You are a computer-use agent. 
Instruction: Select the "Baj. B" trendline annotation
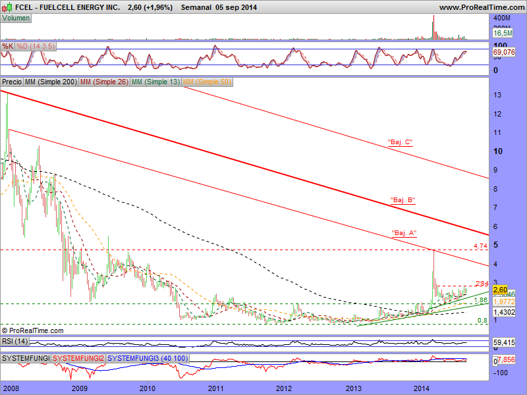[402, 200]
